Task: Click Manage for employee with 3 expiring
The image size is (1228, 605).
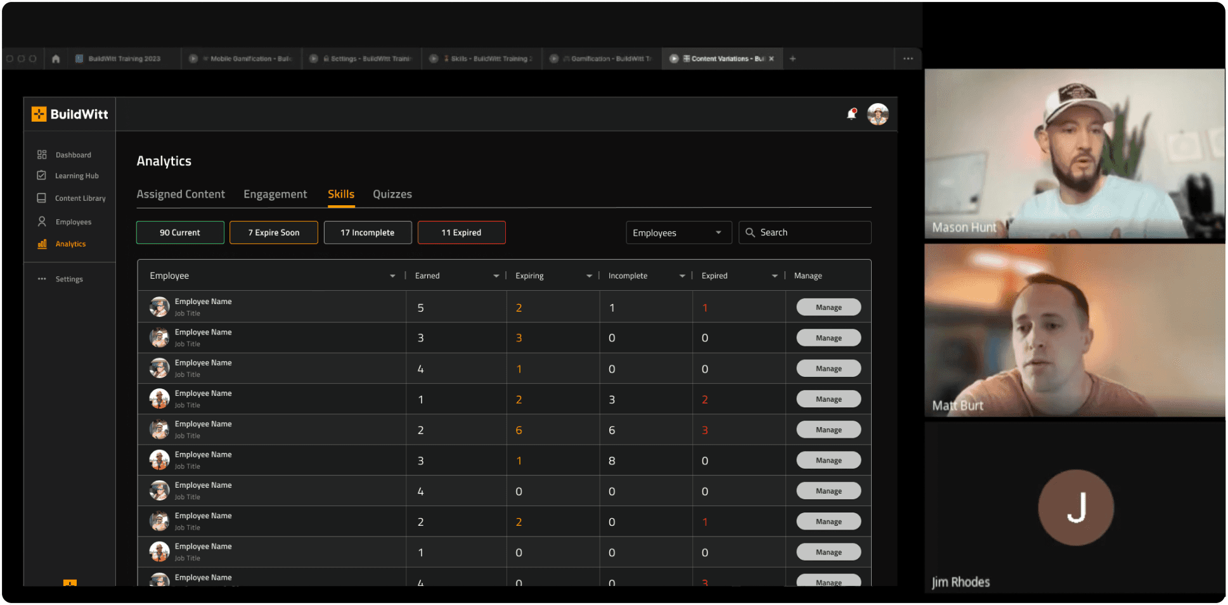Action: point(829,338)
